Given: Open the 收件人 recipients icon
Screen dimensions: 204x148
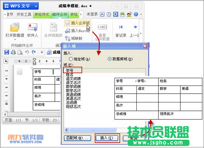Looking at the screenshot, I should (x=33, y=27).
